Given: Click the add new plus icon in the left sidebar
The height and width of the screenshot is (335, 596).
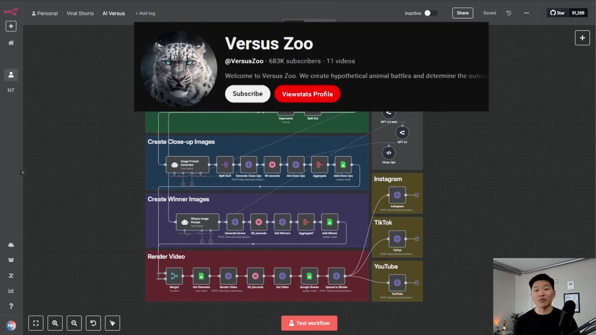Looking at the screenshot, I should pos(11,26).
